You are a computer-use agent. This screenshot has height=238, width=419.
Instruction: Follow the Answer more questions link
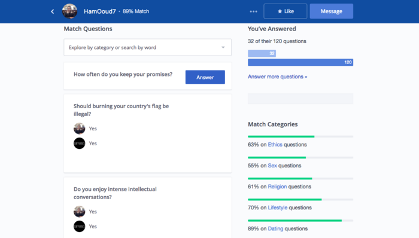(277, 77)
